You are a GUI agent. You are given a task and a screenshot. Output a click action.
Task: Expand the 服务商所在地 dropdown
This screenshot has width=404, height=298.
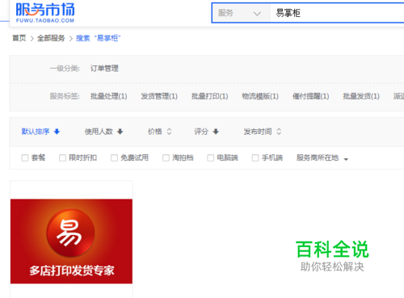click(x=322, y=158)
